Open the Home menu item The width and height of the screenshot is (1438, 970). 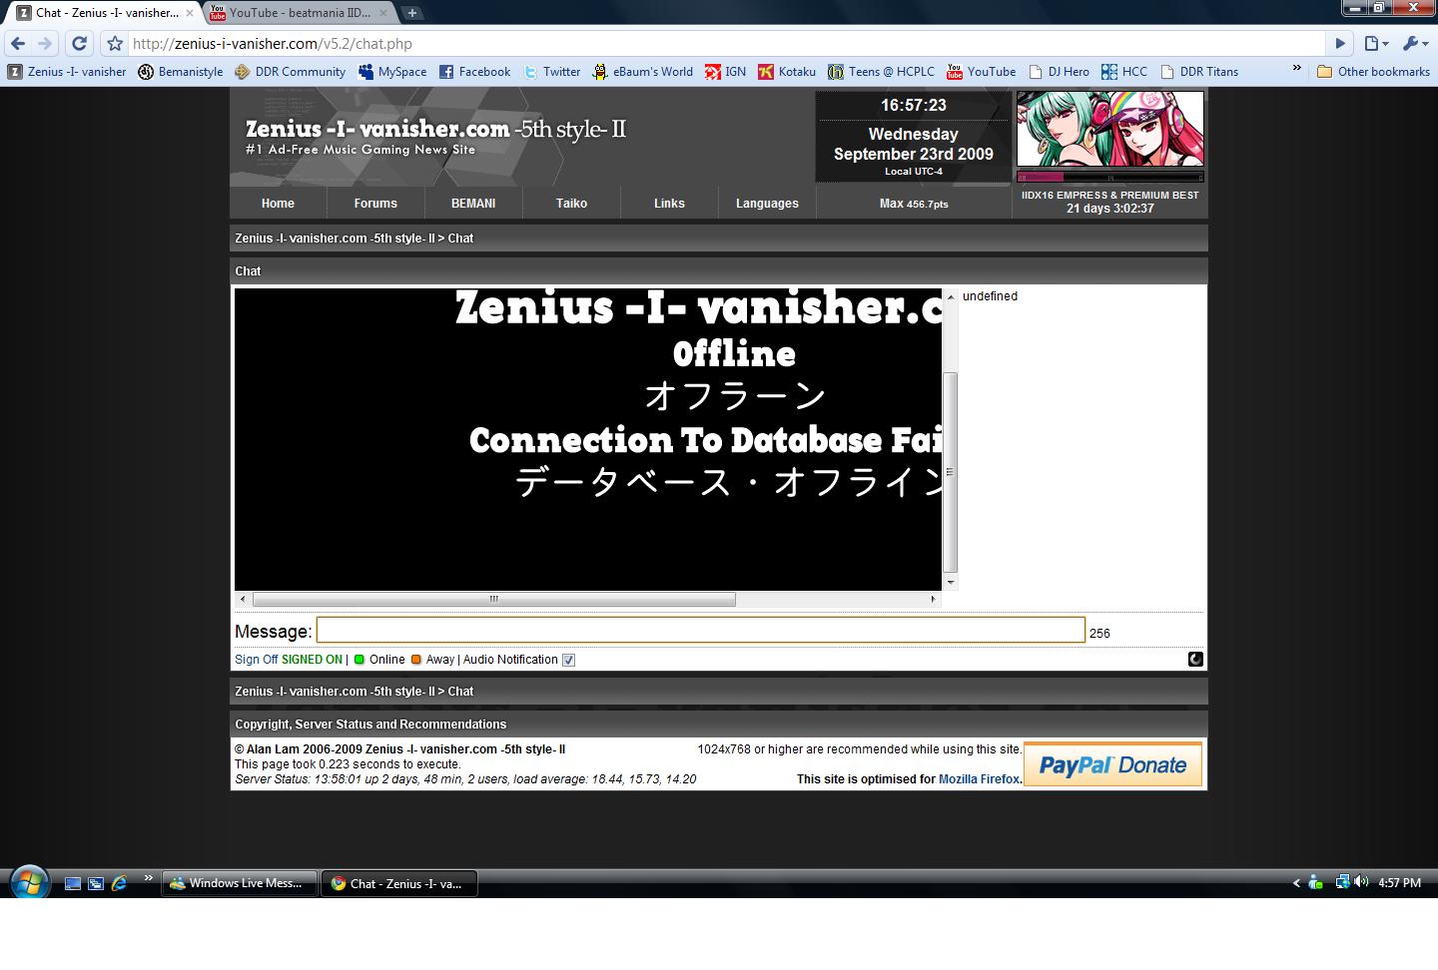coord(278,203)
